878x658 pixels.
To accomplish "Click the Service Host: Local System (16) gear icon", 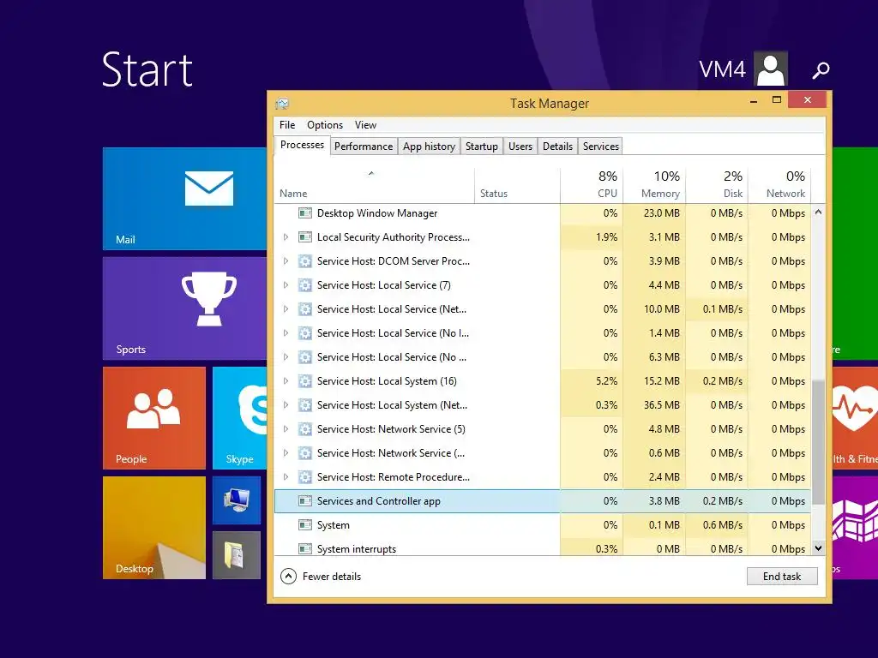I will 304,381.
